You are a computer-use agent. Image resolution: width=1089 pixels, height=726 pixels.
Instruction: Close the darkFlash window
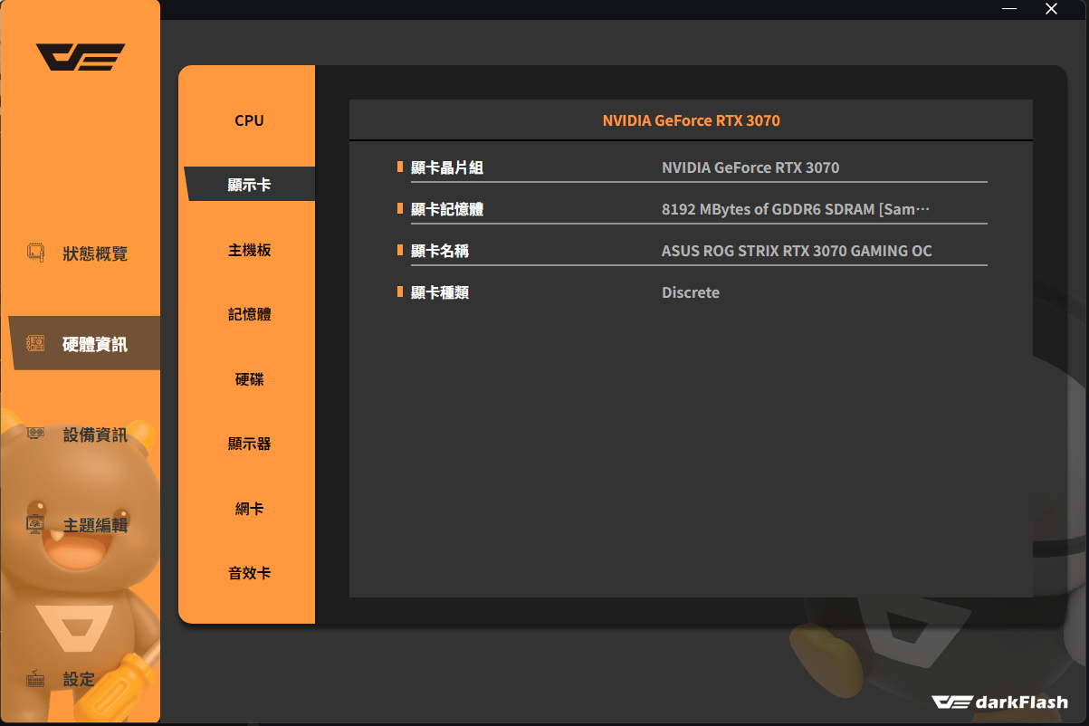click(1051, 9)
